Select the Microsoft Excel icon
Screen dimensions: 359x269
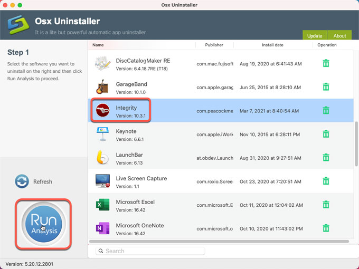tap(102, 205)
